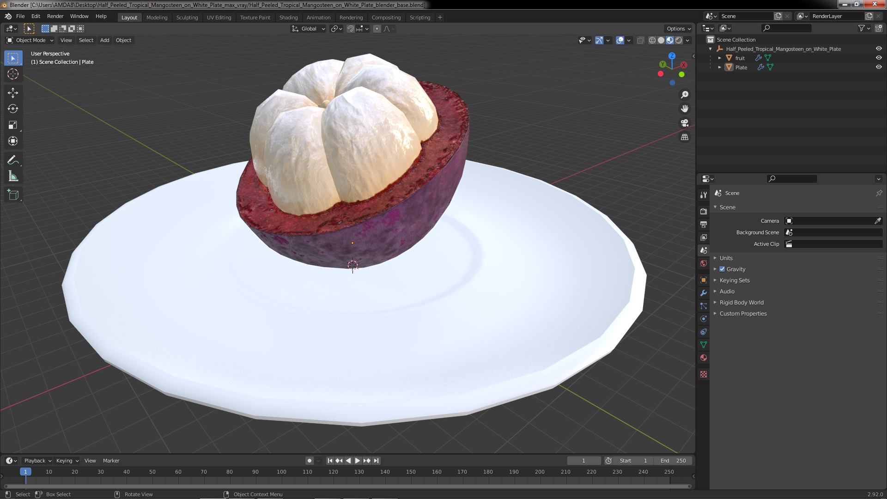Switch to the Shading workspace tab
The image size is (887, 499).
coord(288,18)
